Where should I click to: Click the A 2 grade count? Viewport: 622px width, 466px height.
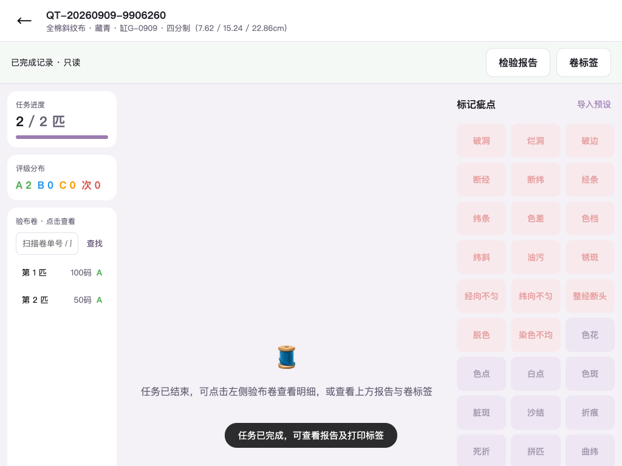point(24,185)
